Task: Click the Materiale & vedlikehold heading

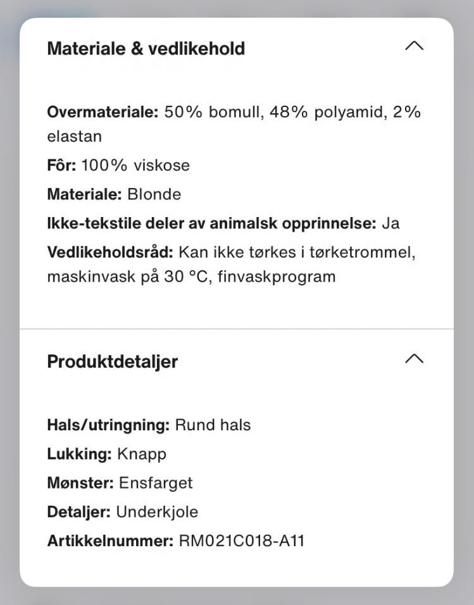Action: point(146,49)
